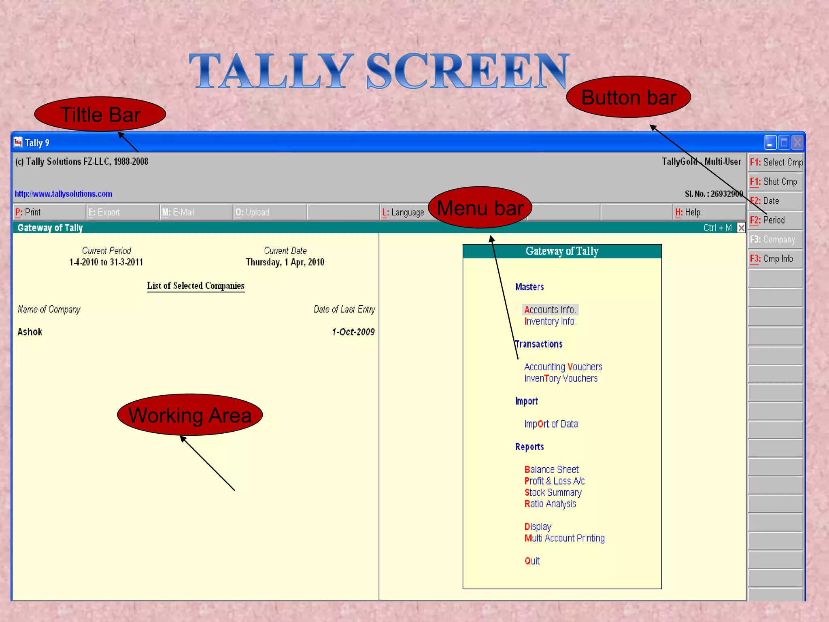Click the Ctrl + M label
Viewport: 829px width, 622px height.
[717, 228]
